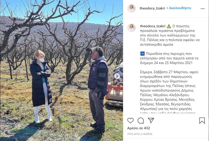Click the theodora_tzakri username in header

(x=152, y=8)
